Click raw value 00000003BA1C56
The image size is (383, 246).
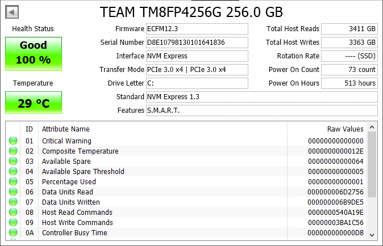(336, 223)
